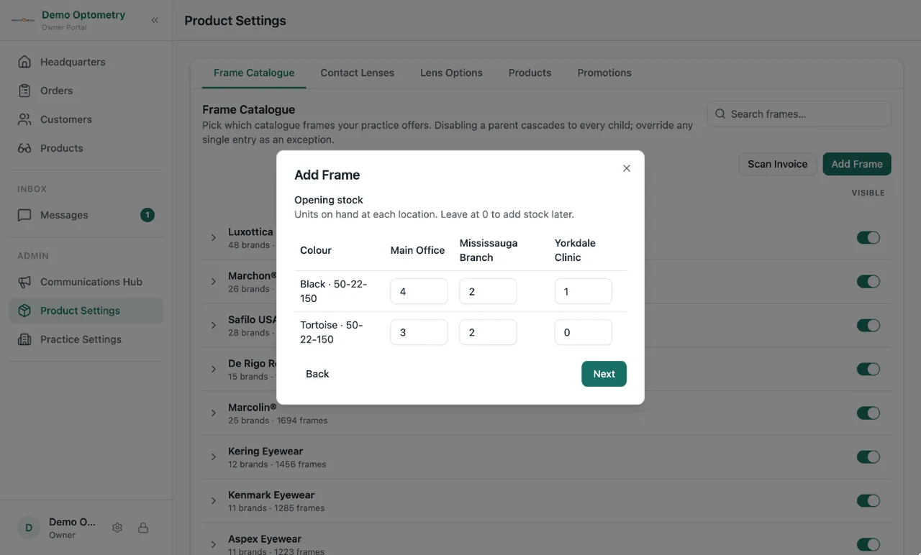Turn off Kenmark Eyewear visibility toggle
The image size is (921, 555).
pyautogui.click(x=868, y=501)
